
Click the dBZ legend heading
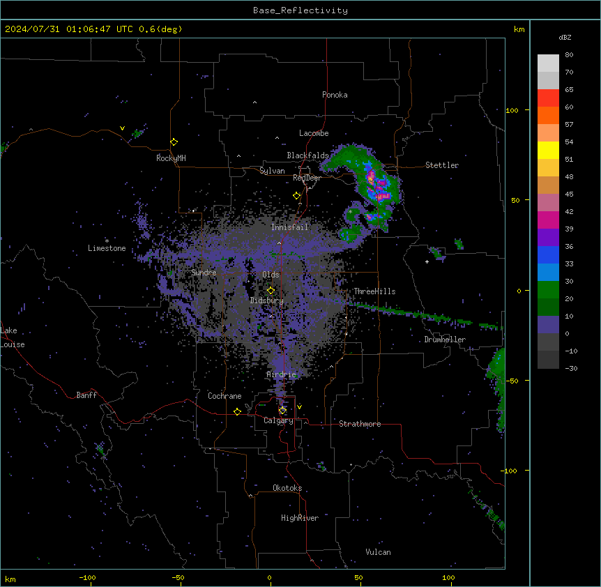[x=565, y=38]
